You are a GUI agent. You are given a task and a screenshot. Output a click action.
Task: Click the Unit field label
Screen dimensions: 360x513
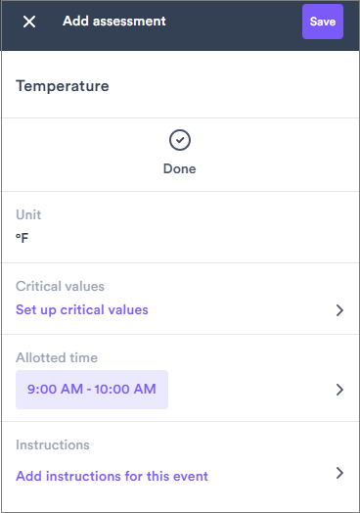click(28, 214)
